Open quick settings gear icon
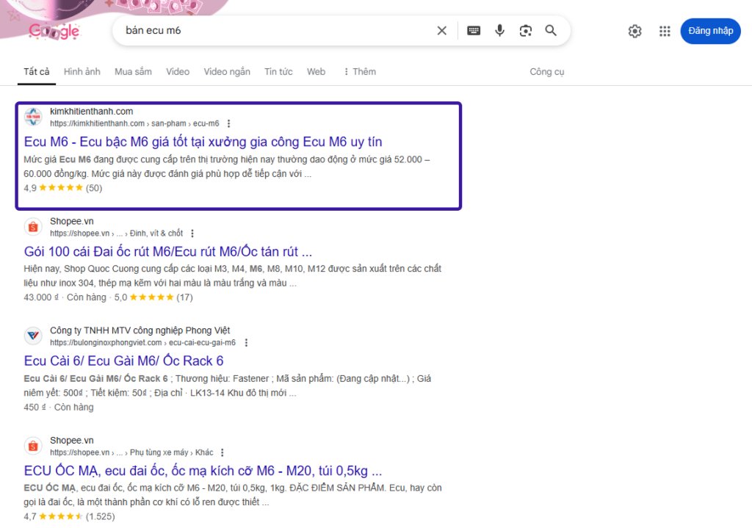Viewport: 752px width, 528px height. click(x=634, y=31)
